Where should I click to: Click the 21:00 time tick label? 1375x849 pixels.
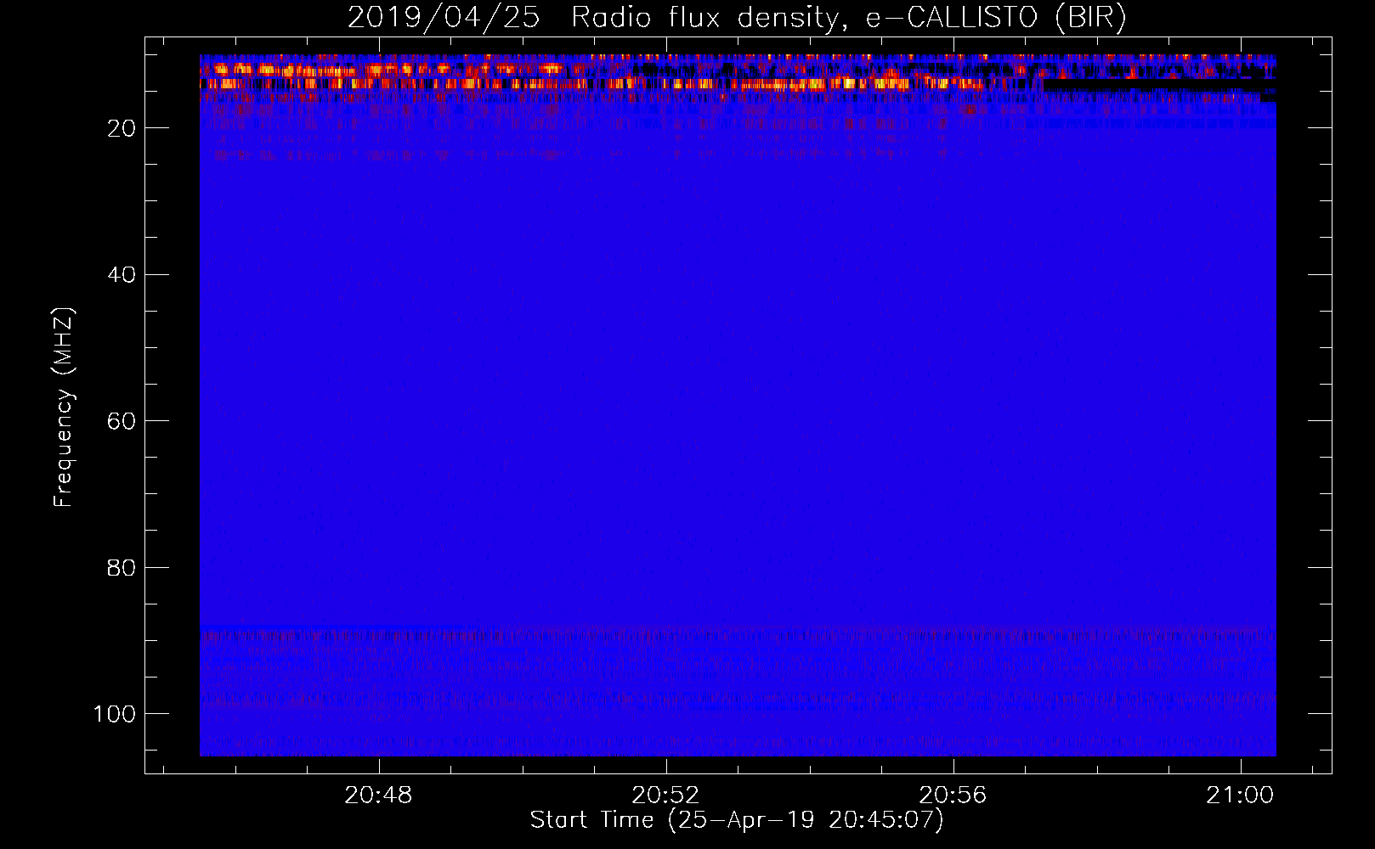[x=1241, y=796]
